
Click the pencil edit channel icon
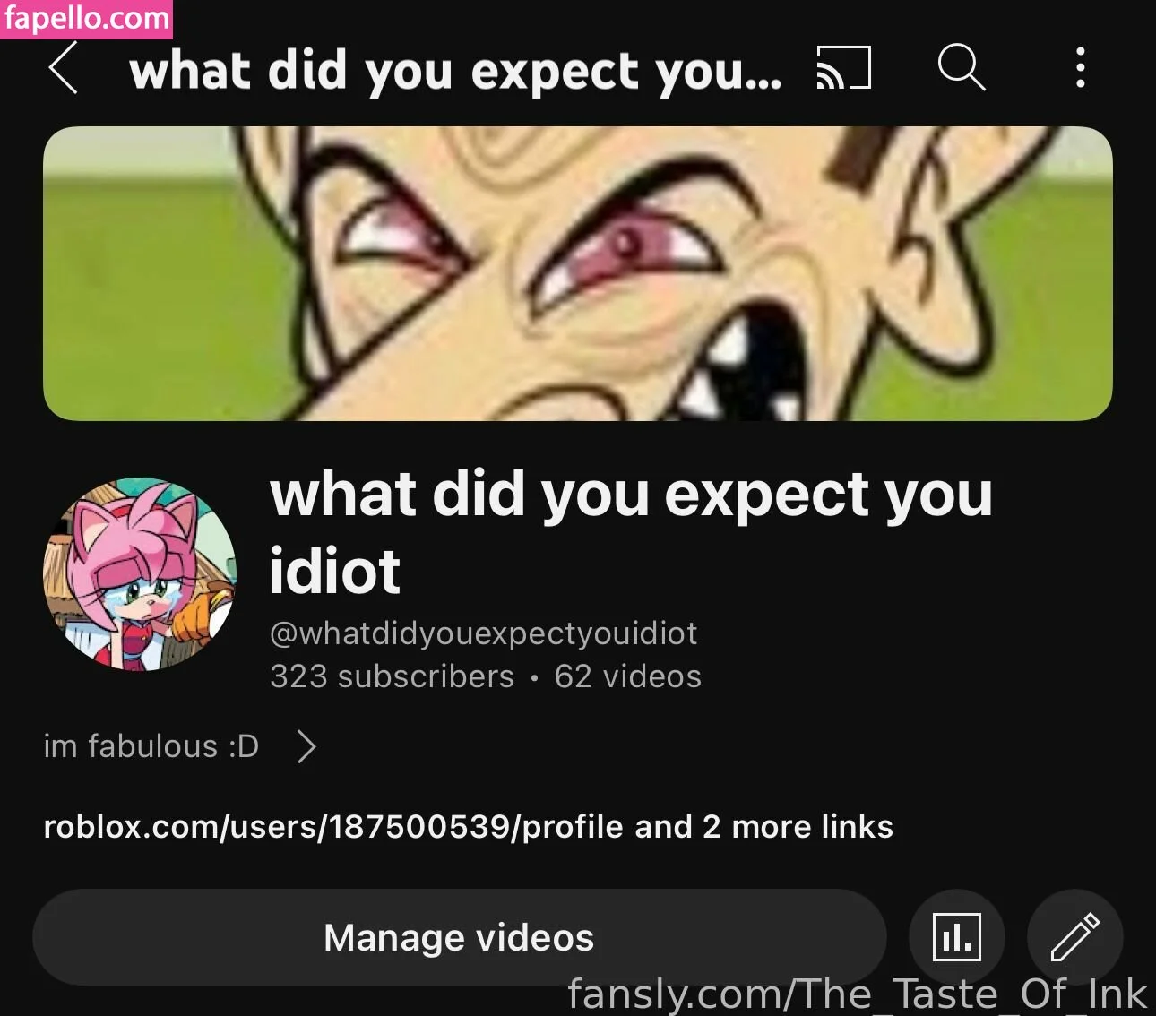(1074, 937)
